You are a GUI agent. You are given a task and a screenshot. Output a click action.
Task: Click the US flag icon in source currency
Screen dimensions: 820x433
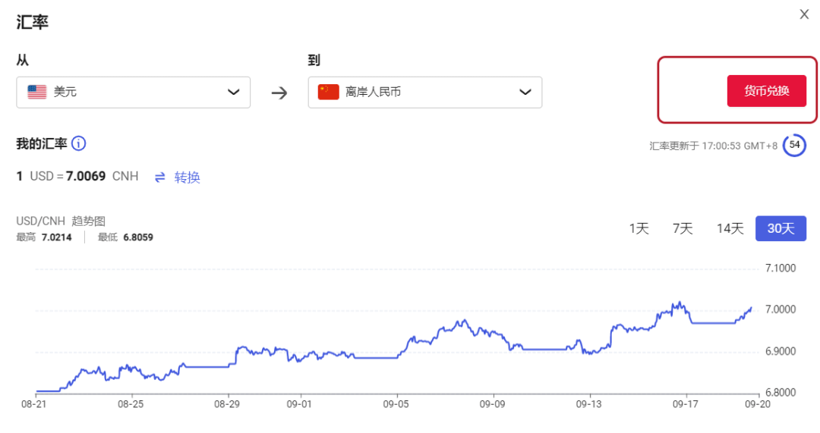click(37, 92)
